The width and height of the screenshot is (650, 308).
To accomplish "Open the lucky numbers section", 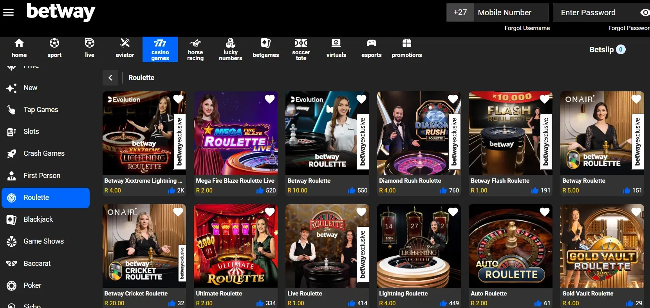I will (231, 50).
